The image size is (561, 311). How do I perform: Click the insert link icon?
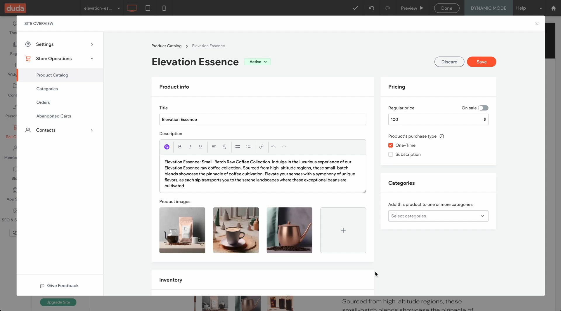pos(261,147)
